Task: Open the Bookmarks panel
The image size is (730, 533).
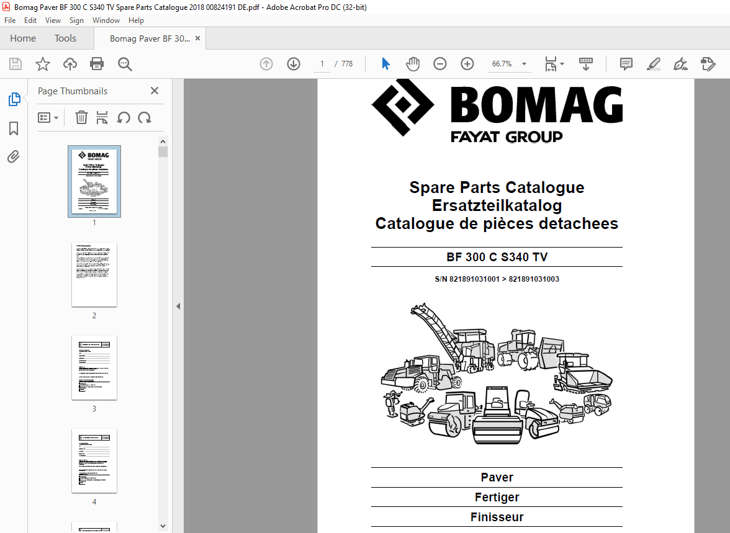Action: [14, 128]
